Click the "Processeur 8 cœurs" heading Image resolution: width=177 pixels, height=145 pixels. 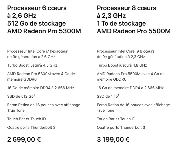click(x=127, y=8)
